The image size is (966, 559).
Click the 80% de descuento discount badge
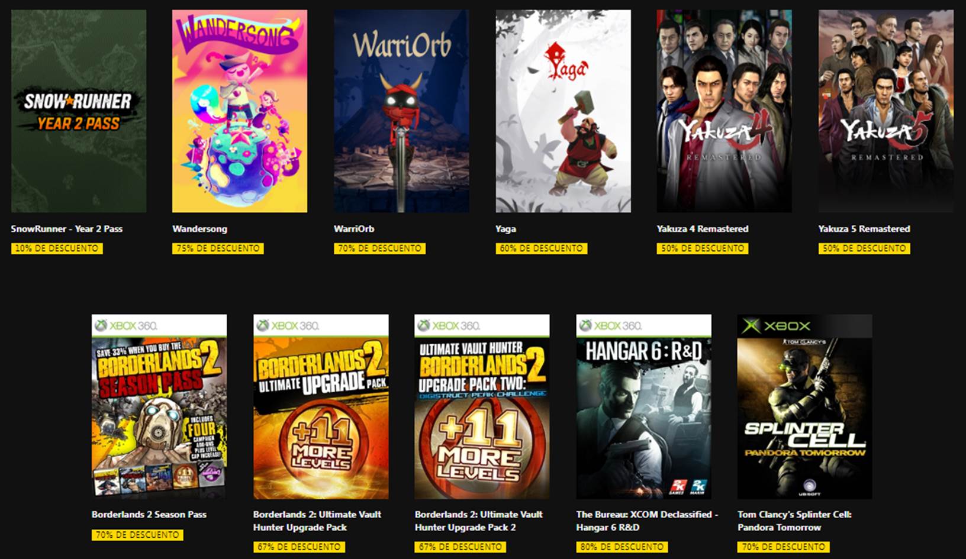click(622, 547)
